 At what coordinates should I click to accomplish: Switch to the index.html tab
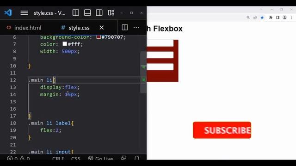click(24, 28)
